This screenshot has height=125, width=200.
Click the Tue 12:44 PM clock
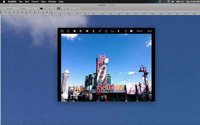coord(193,2)
